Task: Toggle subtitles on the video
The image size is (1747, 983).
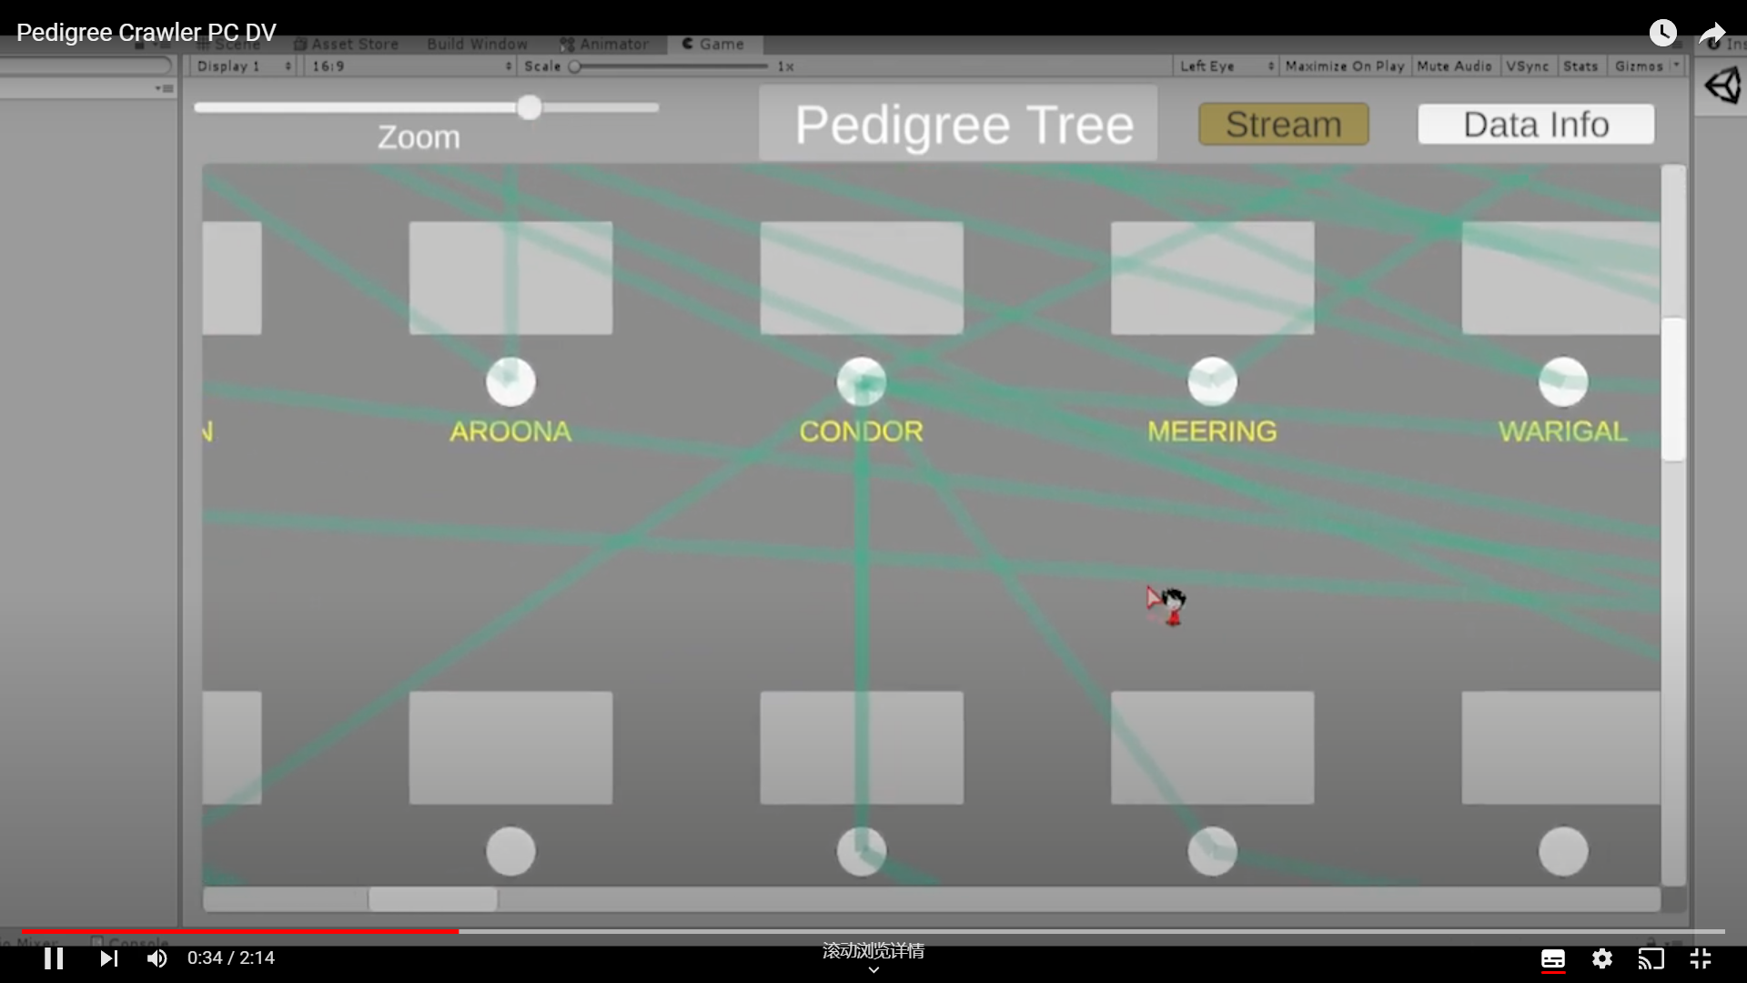Action: click(1553, 958)
